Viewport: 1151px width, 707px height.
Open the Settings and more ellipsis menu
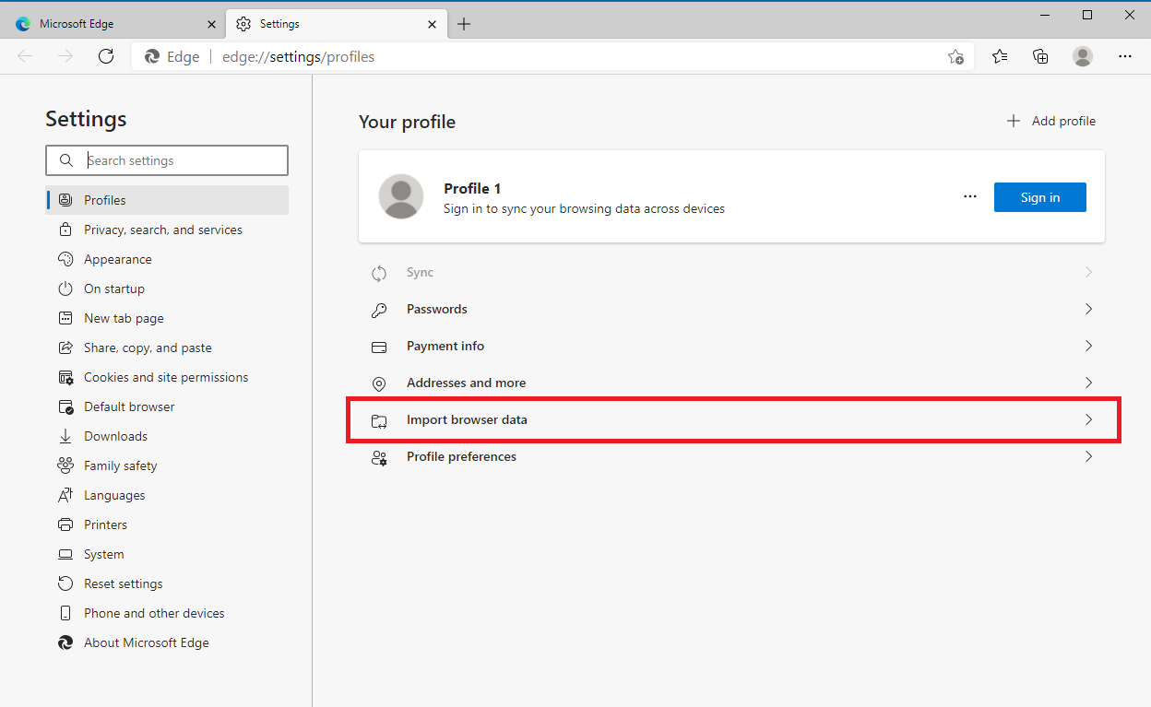(x=1125, y=56)
